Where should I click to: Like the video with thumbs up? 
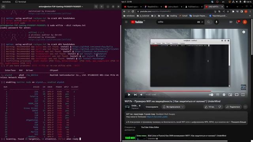(210, 107)
